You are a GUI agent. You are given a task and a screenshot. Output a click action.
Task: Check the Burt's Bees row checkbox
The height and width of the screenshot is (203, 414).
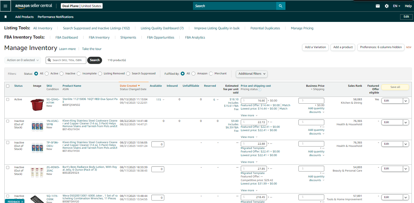click(x=8, y=168)
